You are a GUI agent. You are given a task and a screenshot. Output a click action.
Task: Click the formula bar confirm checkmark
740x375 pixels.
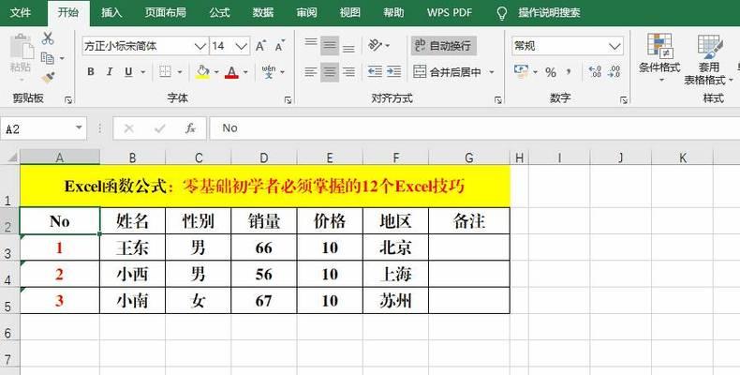click(159, 128)
